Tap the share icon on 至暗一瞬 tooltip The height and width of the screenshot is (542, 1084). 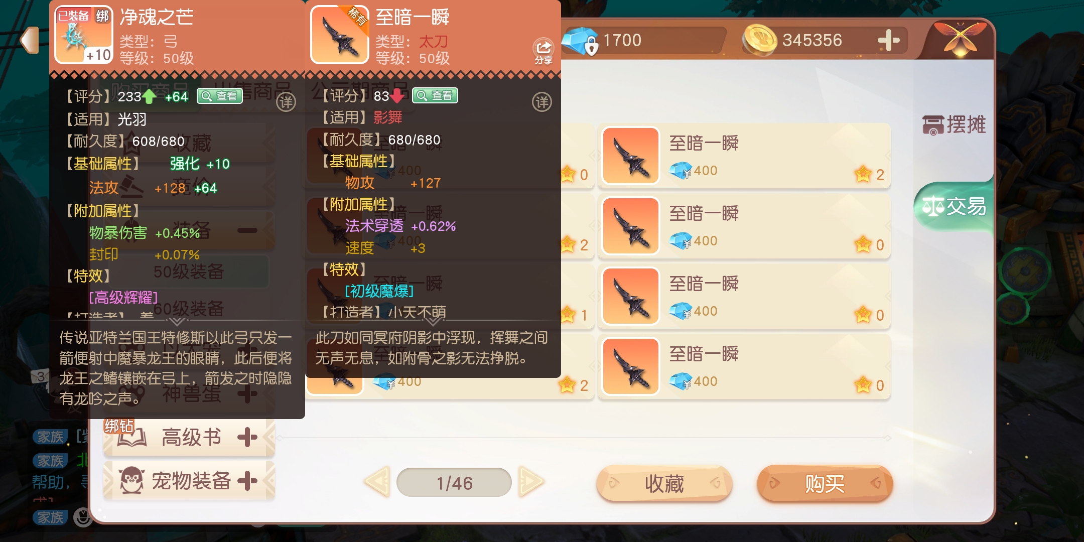coord(544,51)
